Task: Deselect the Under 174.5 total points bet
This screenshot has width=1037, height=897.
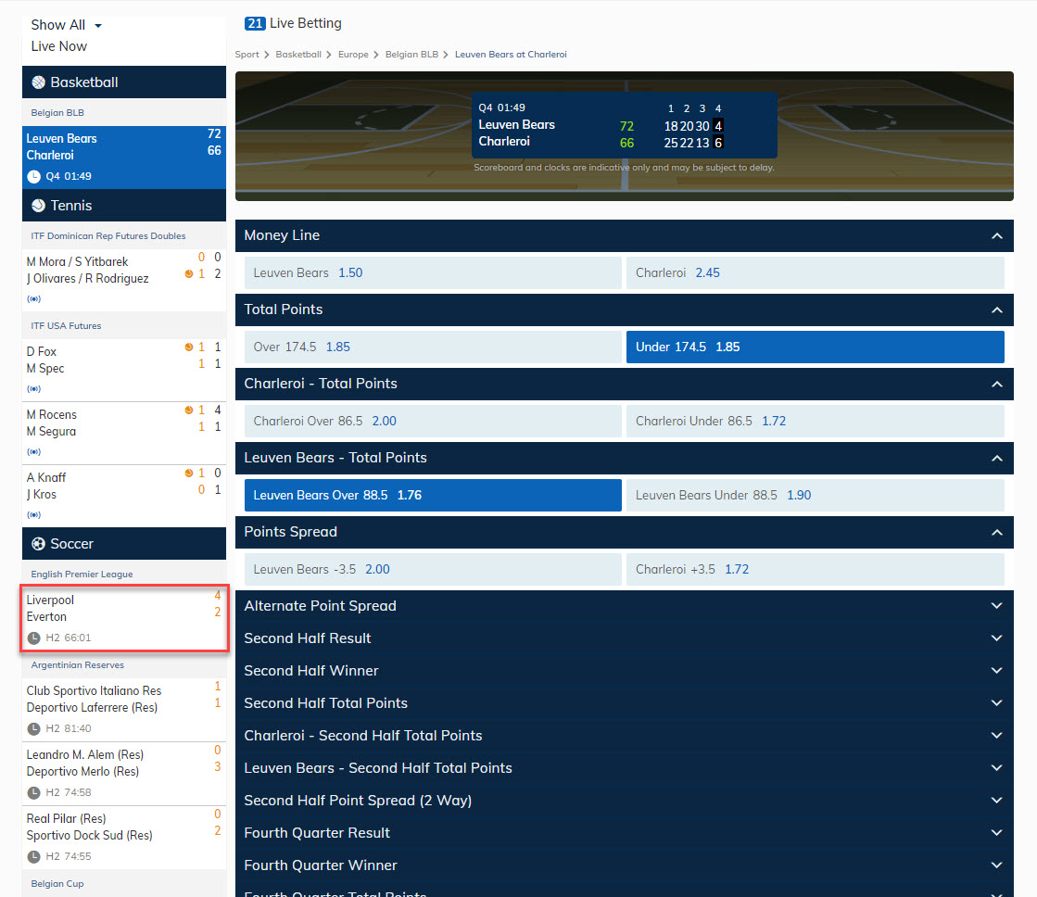Action: coord(816,347)
